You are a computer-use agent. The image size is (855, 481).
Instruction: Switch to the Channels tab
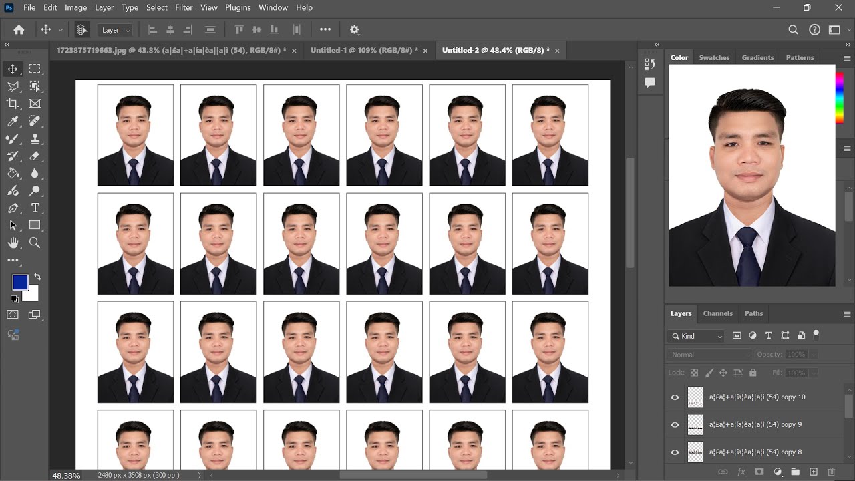pyautogui.click(x=718, y=313)
